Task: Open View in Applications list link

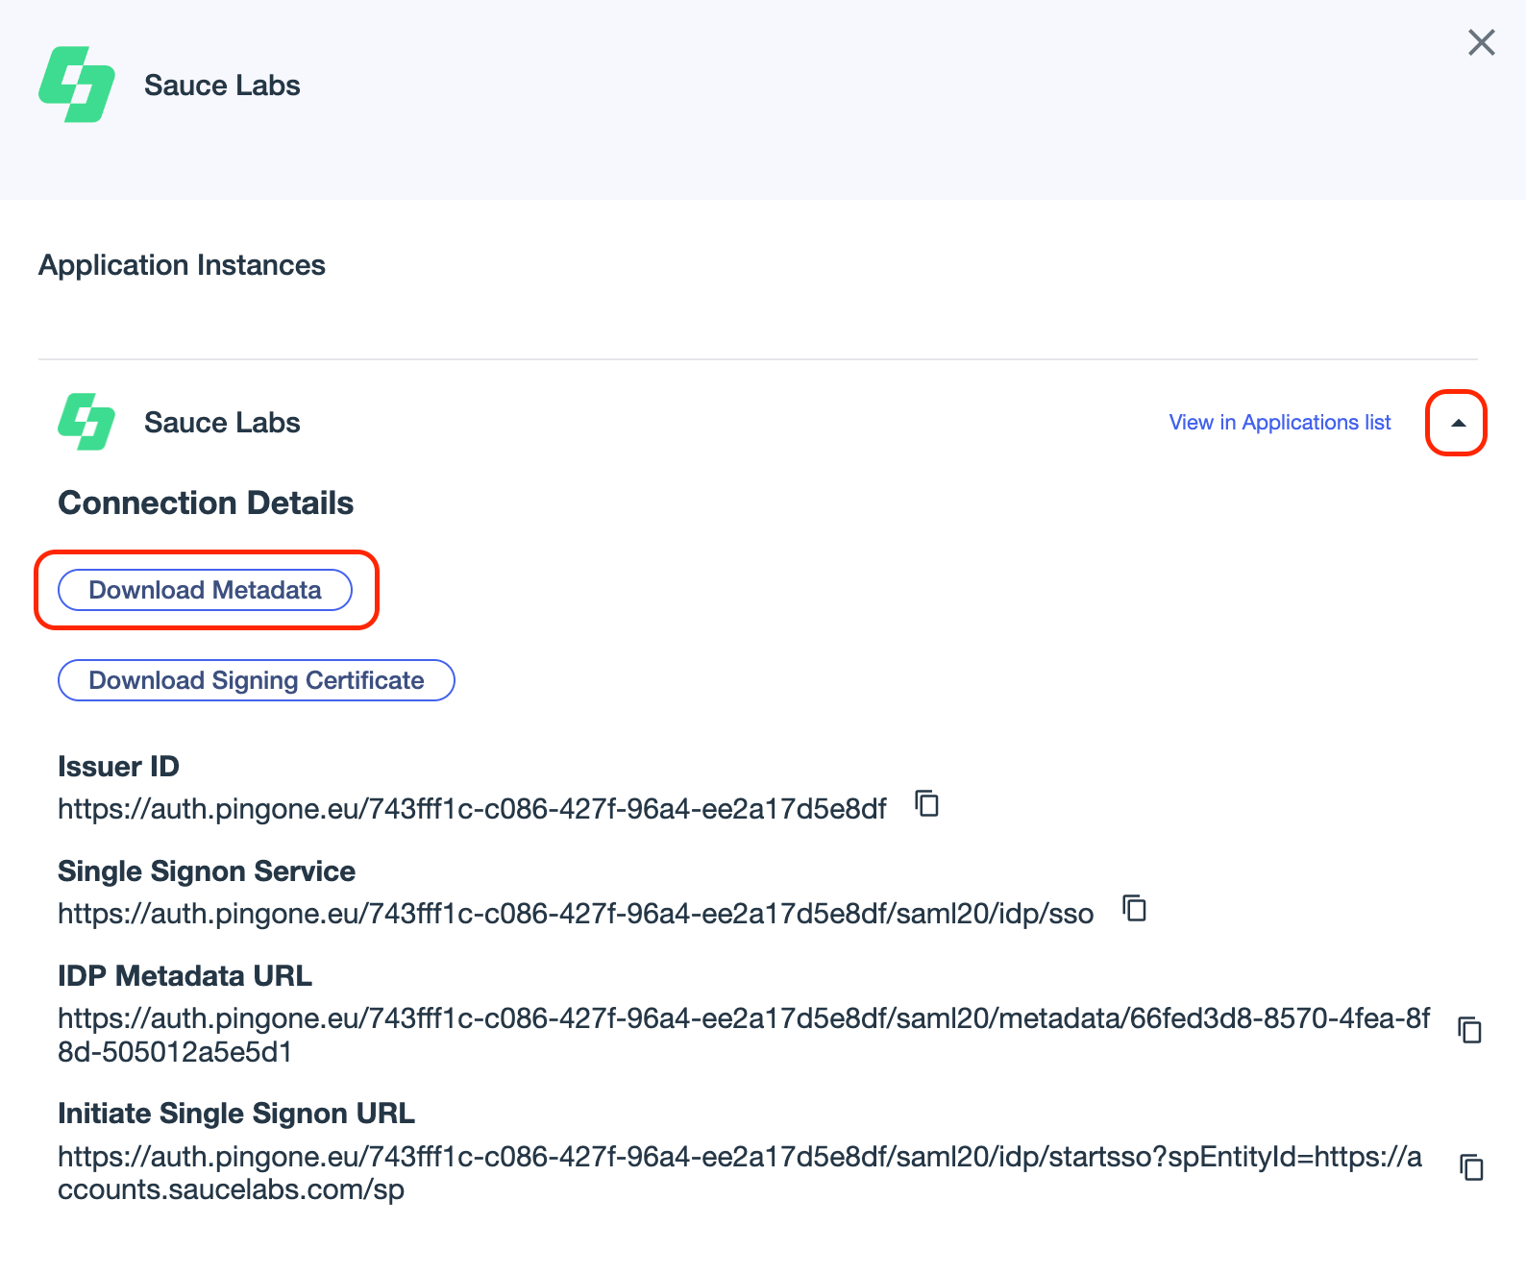Action: coord(1279,423)
